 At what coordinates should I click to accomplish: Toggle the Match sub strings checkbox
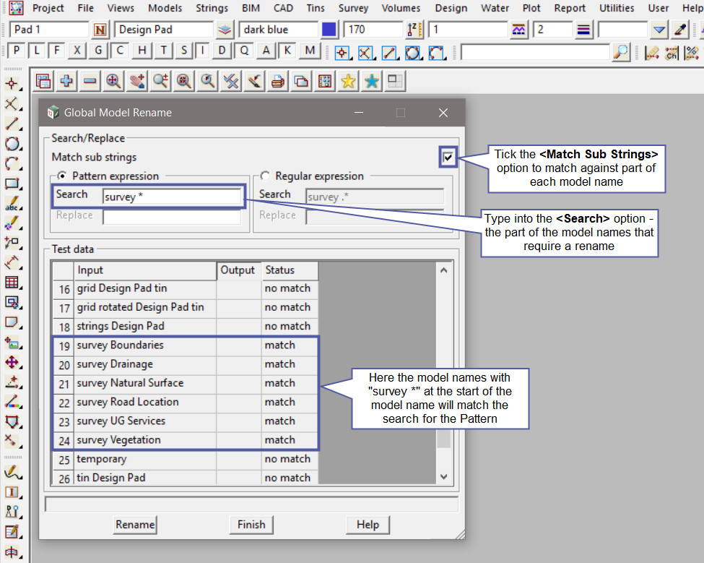pos(448,157)
